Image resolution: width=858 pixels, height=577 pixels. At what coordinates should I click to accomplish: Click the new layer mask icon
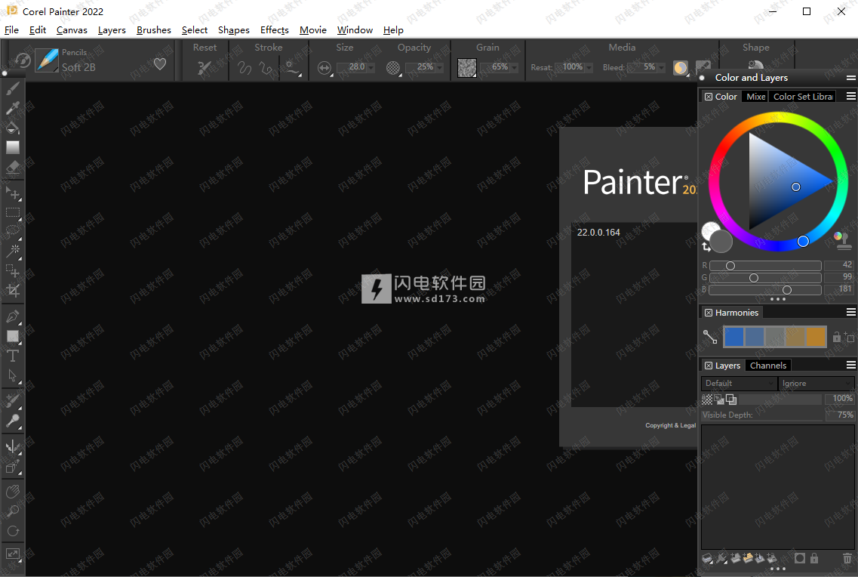[799, 558]
